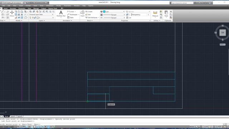Screen dimensions: 229x129
Task: Insert a Table from Annotation panel
Action: point(70,18)
